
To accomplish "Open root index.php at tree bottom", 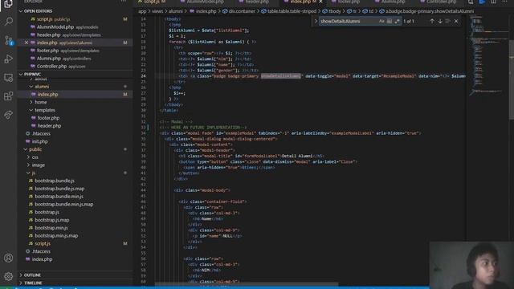I will tap(42, 259).
